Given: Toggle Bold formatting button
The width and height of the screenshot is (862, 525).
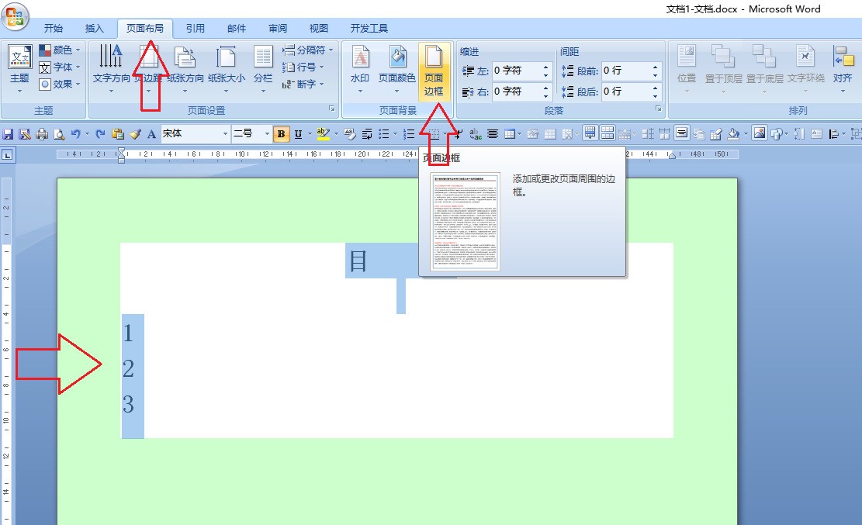Looking at the screenshot, I should pos(282,133).
